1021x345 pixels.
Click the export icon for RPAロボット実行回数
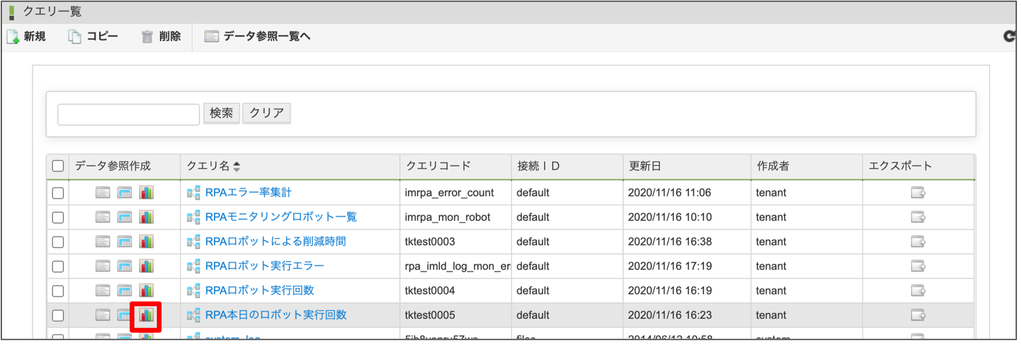(918, 291)
